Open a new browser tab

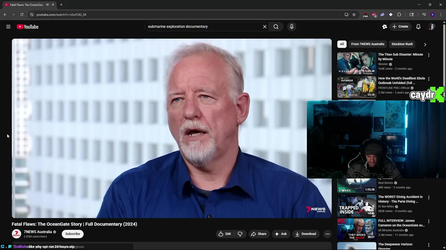click(x=61, y=5)
